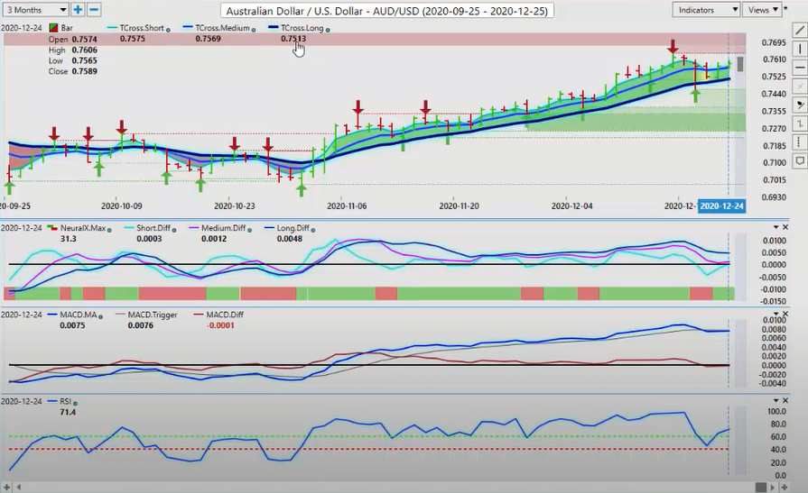Click the plus icon at bottom-right scrollbar
The height and width of the screenshot is (493, 808).
pyautogui.click(x=784, y=487)
